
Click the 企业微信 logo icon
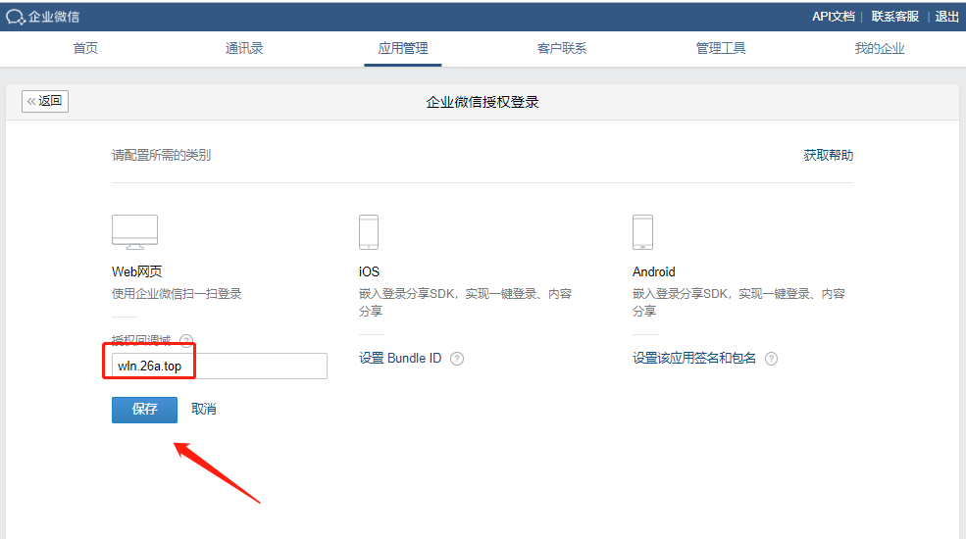[x=16, y=17]
